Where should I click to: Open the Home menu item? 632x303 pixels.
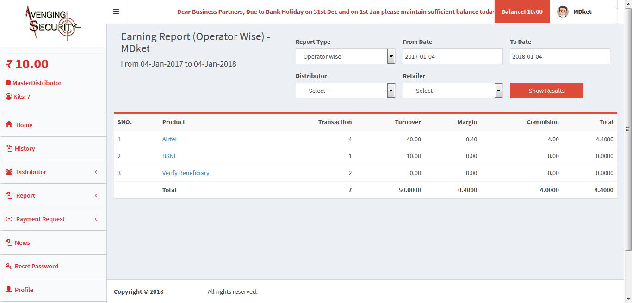[53, 125]
